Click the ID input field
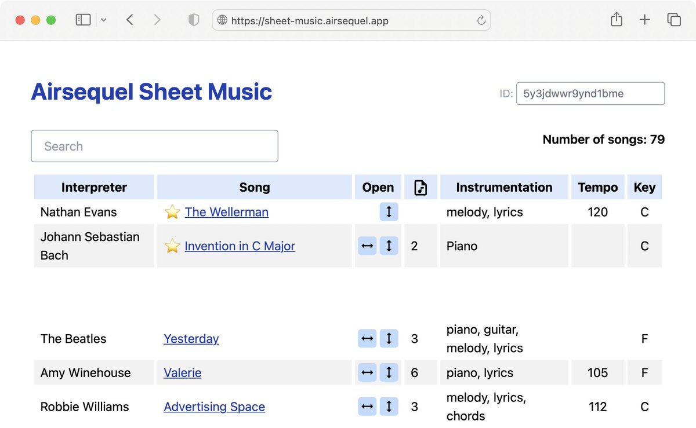Image resolution: width=696 pixels, height=428 pixels. click(590, 93)
